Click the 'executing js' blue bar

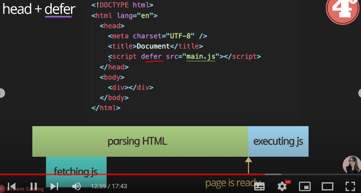click(x=278, y=141)
